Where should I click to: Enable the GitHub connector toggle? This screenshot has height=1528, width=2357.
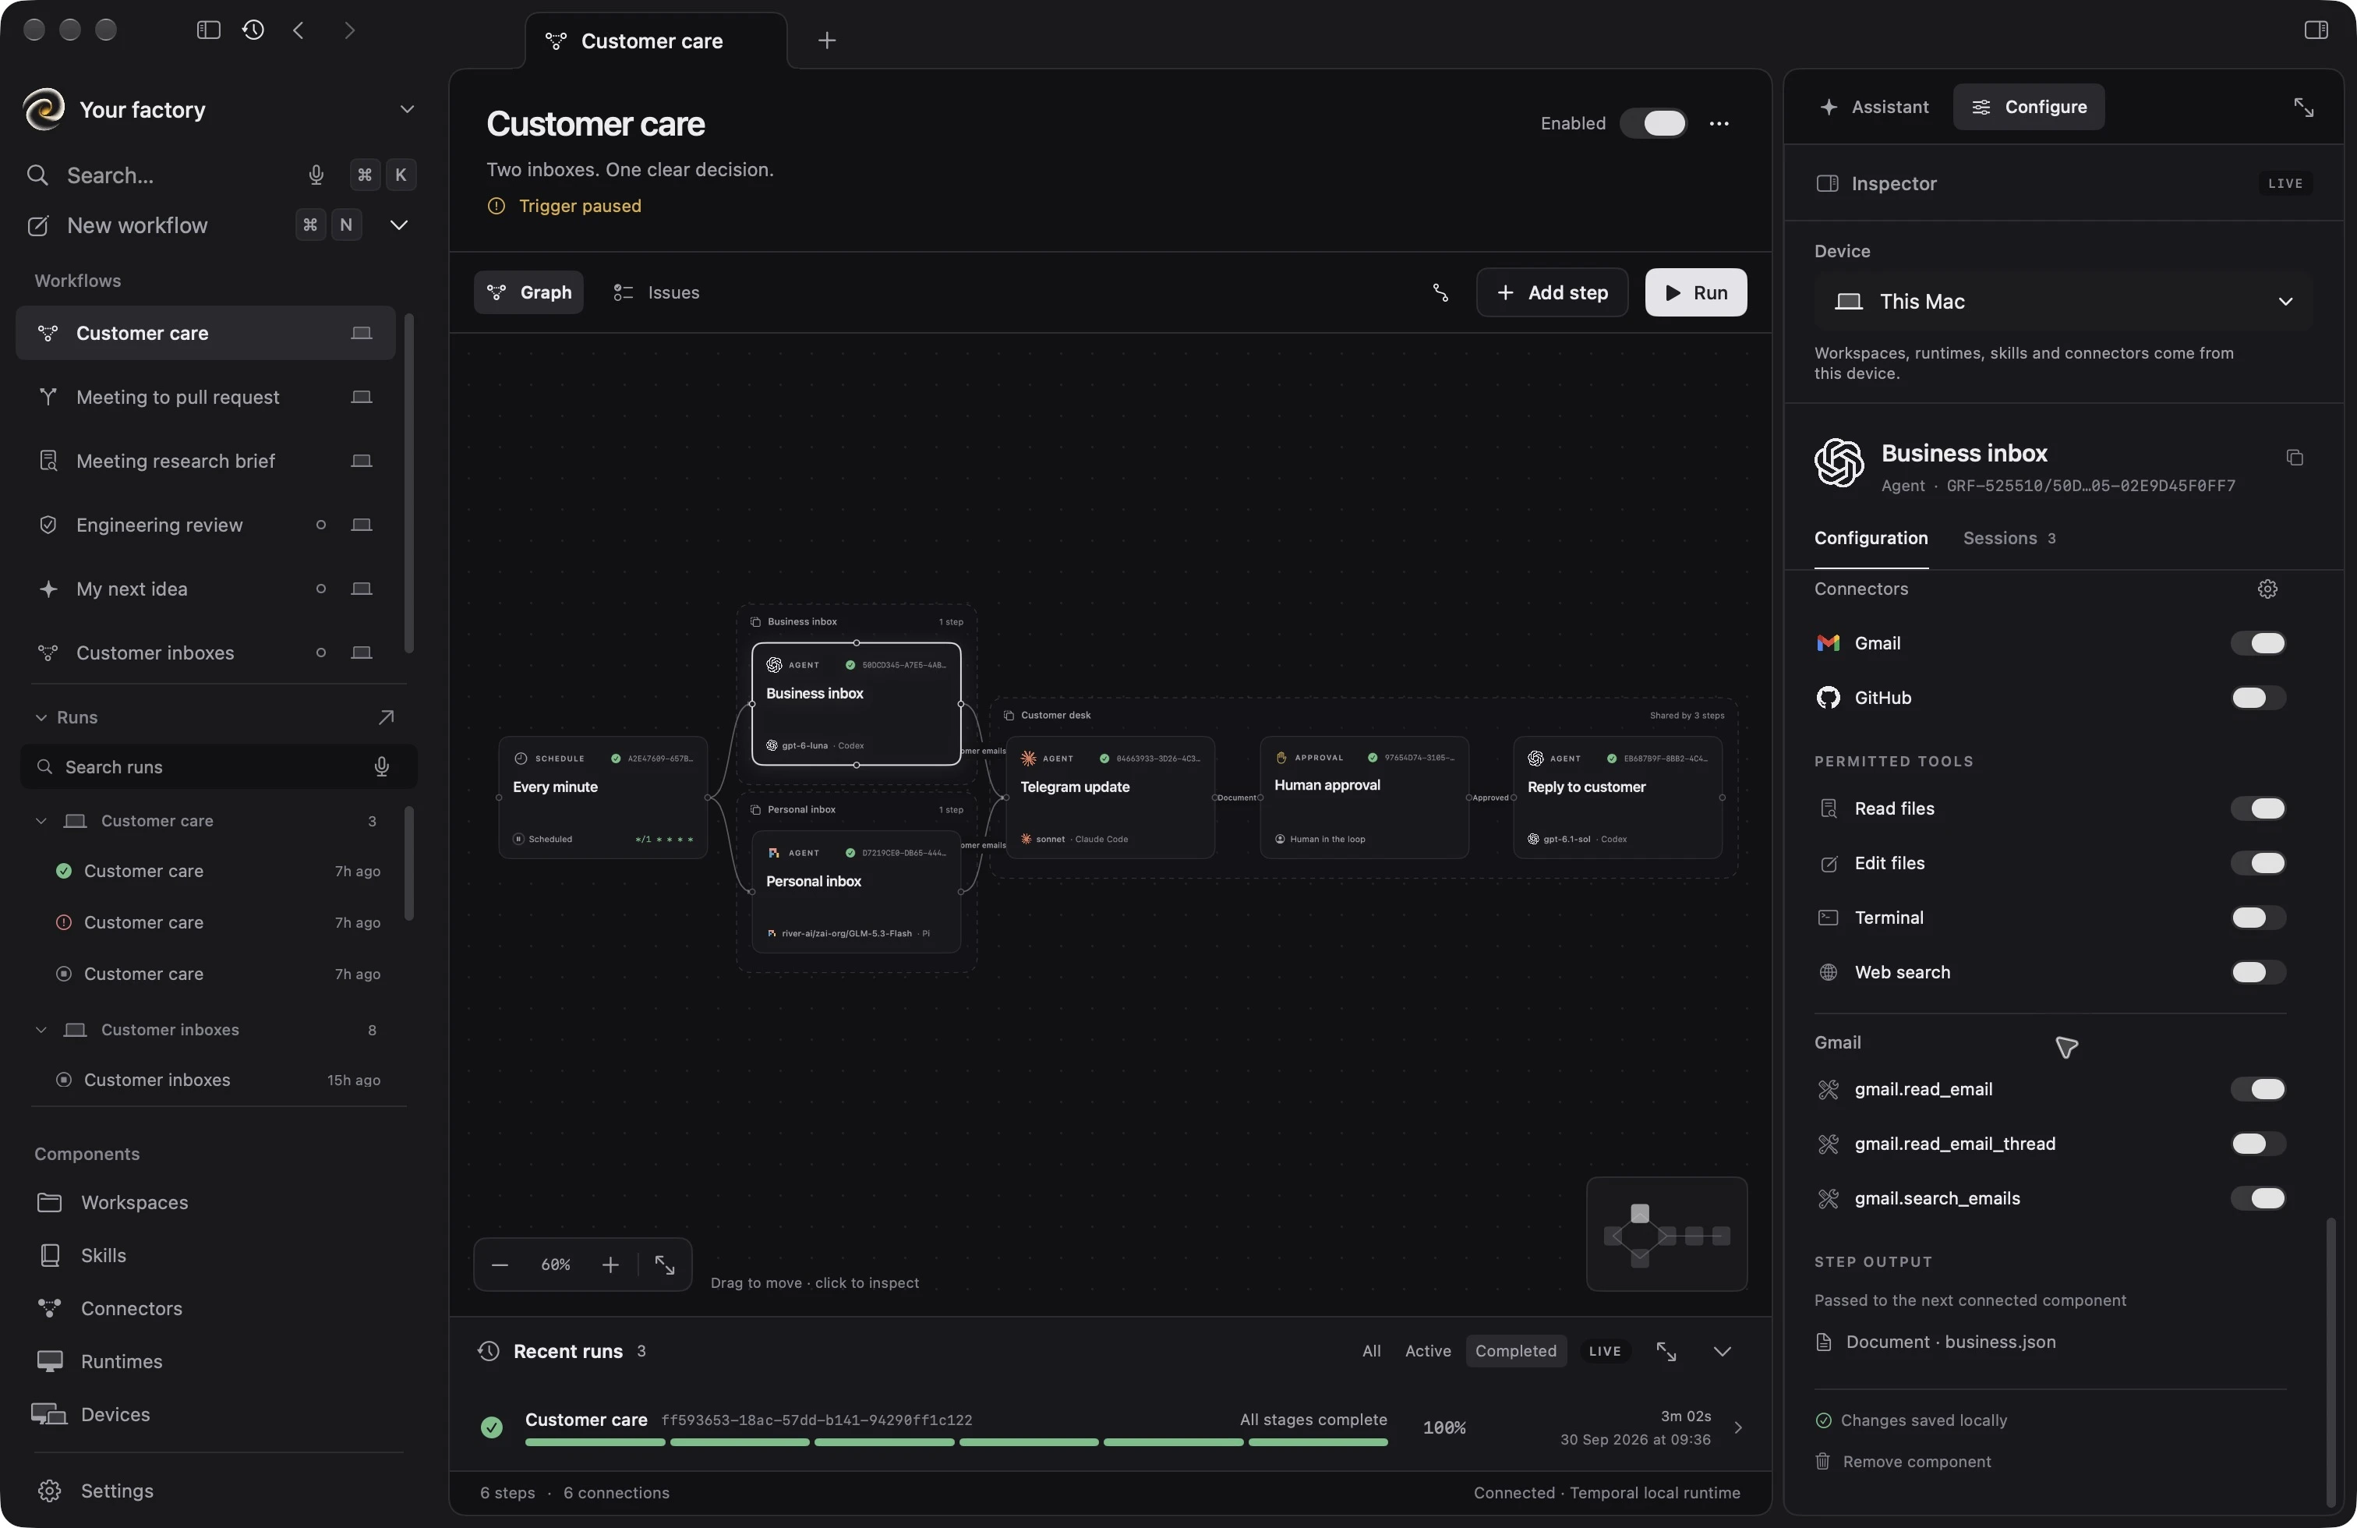[2258, 699]
